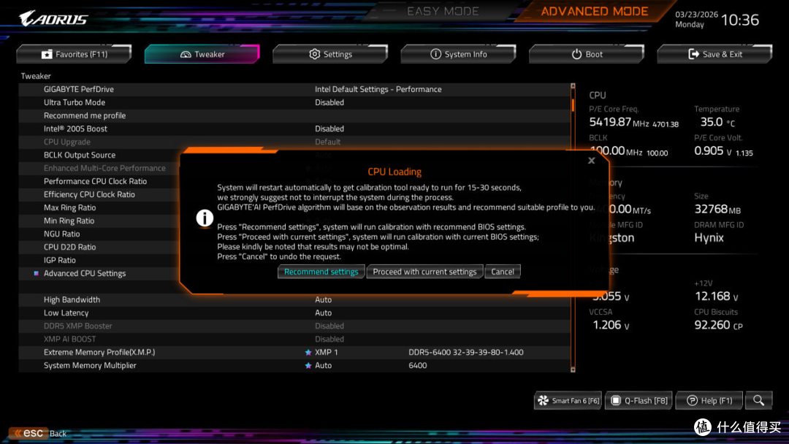
Task: Select NGU Ratio
Action: 61,234
